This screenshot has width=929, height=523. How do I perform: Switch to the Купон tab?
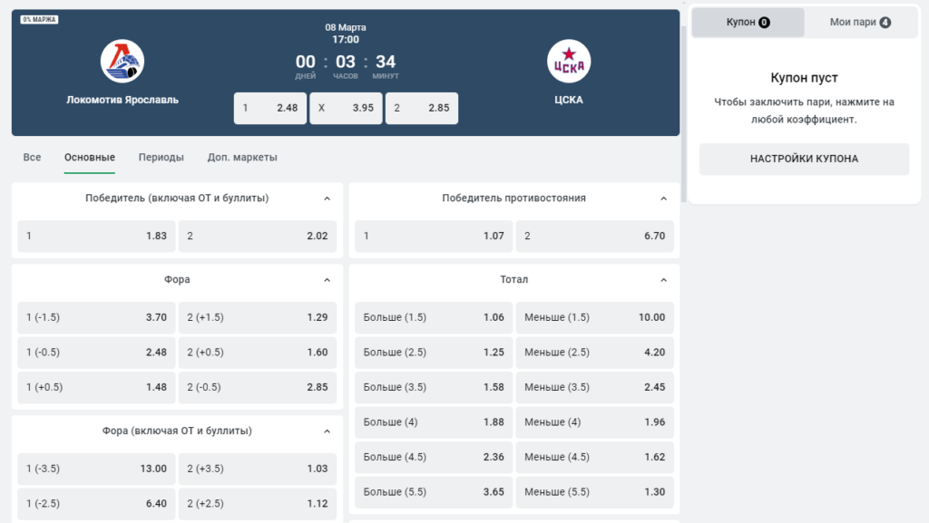(x=748, y=23)
